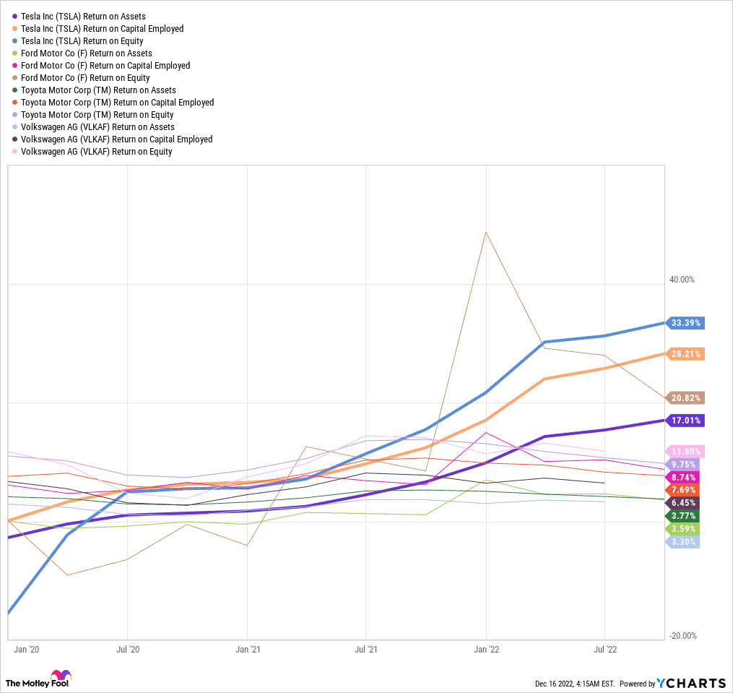Image resolution: width=733 pixels, height=693 pixels.
Task: Click the Dec 16 2022 timestamp text
Action: click(575, 684)
